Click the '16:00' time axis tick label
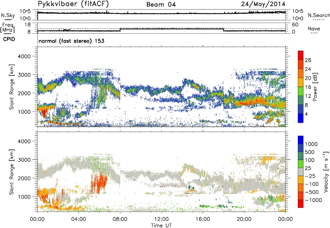The image size is (330, 228). 203,219
